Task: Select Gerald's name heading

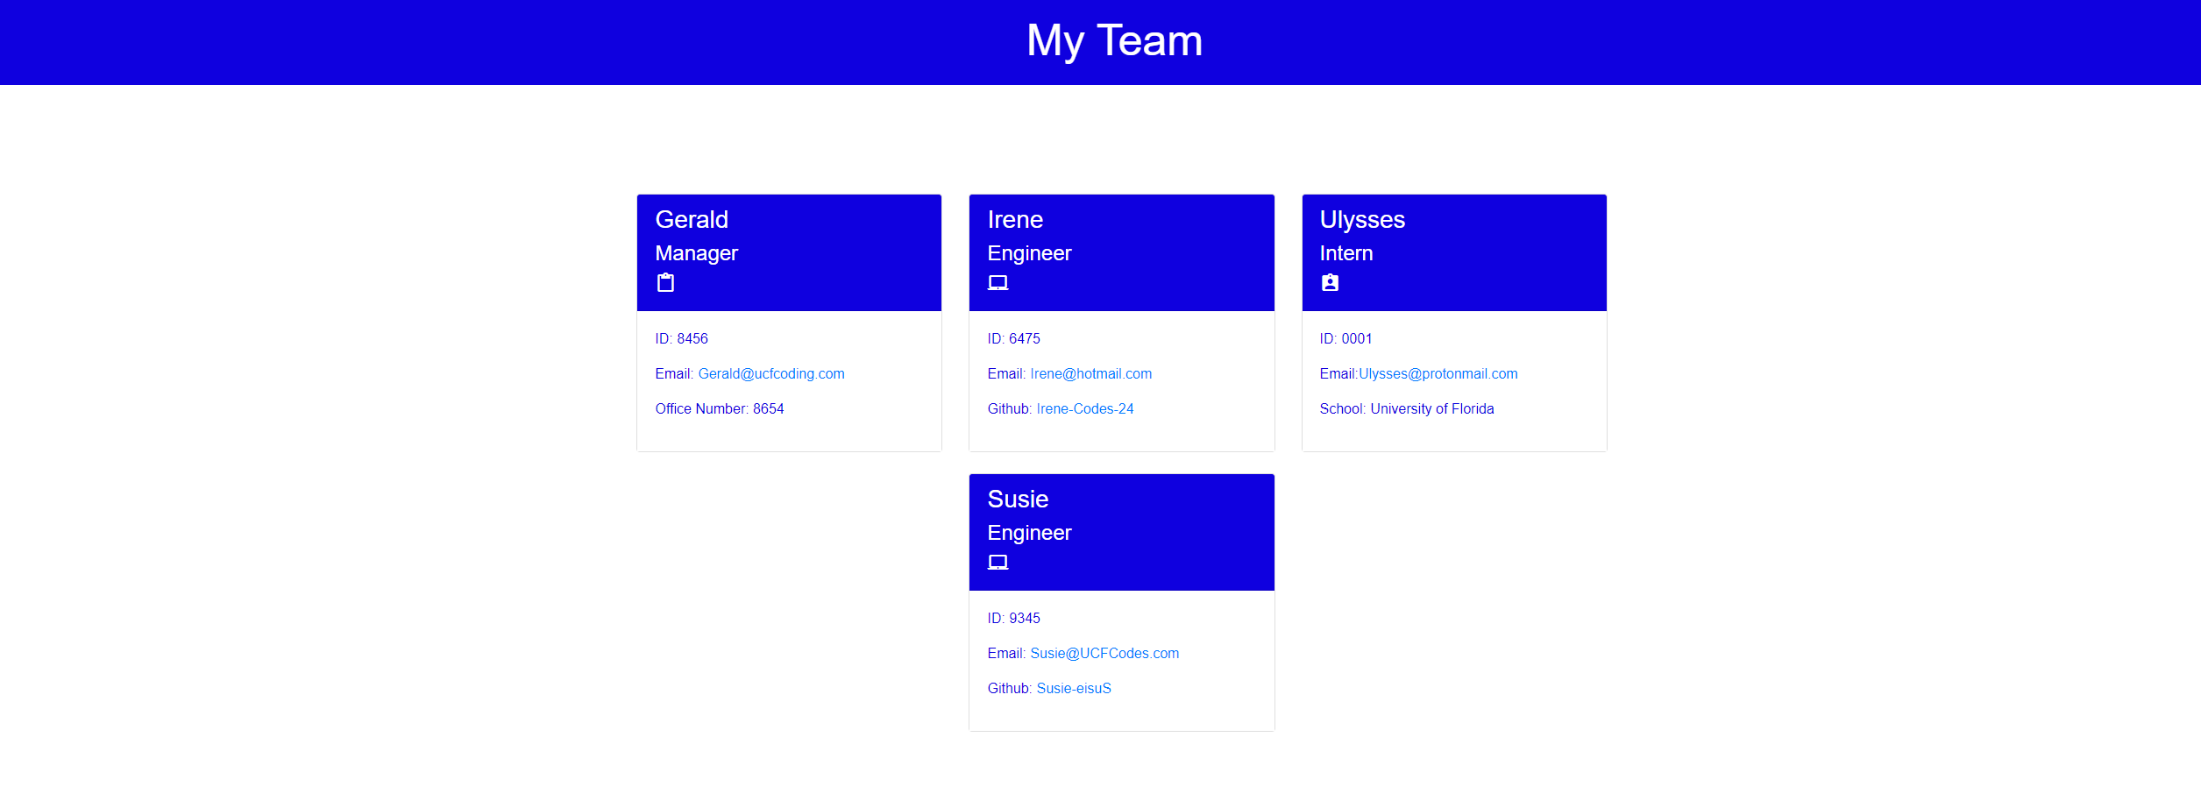Action: (x=692, y=220)
